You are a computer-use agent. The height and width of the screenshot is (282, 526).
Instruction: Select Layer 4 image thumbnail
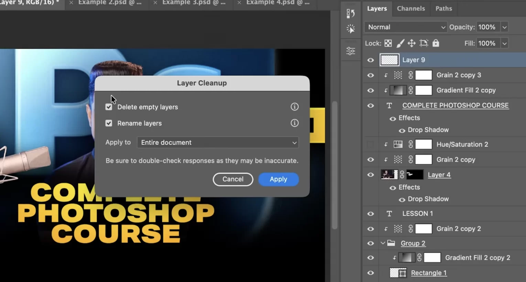(389, 175)
